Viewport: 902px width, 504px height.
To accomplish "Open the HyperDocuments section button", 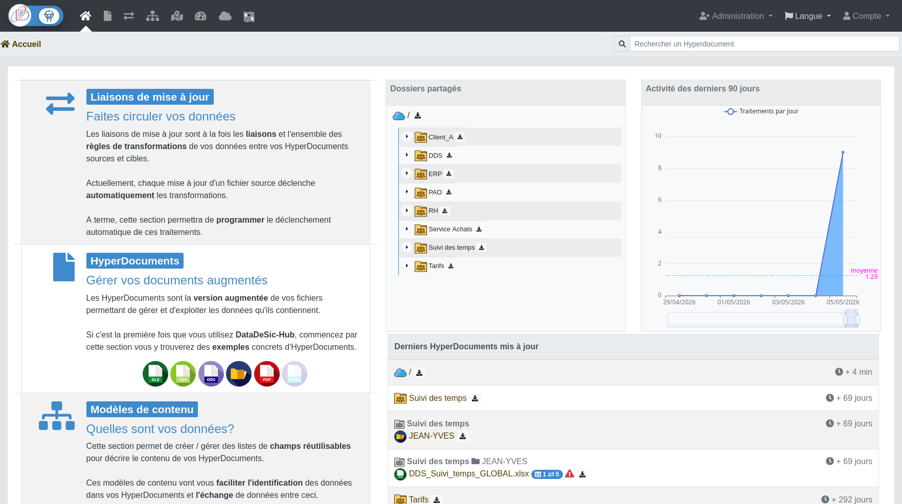I will click(134, 261).
